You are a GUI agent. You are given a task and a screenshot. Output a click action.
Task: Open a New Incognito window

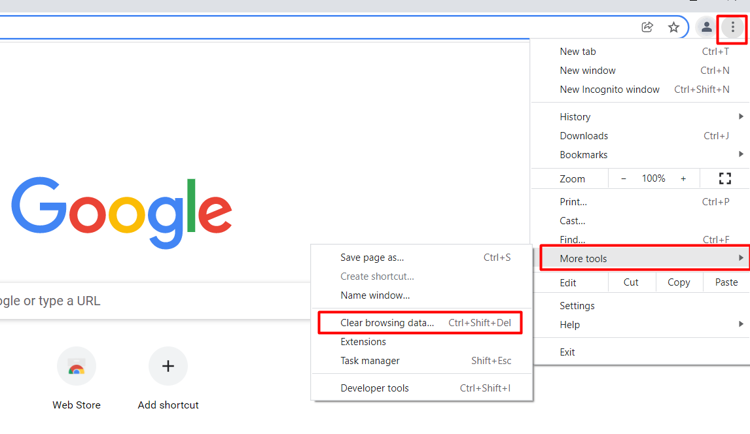[x=641, y=90]
